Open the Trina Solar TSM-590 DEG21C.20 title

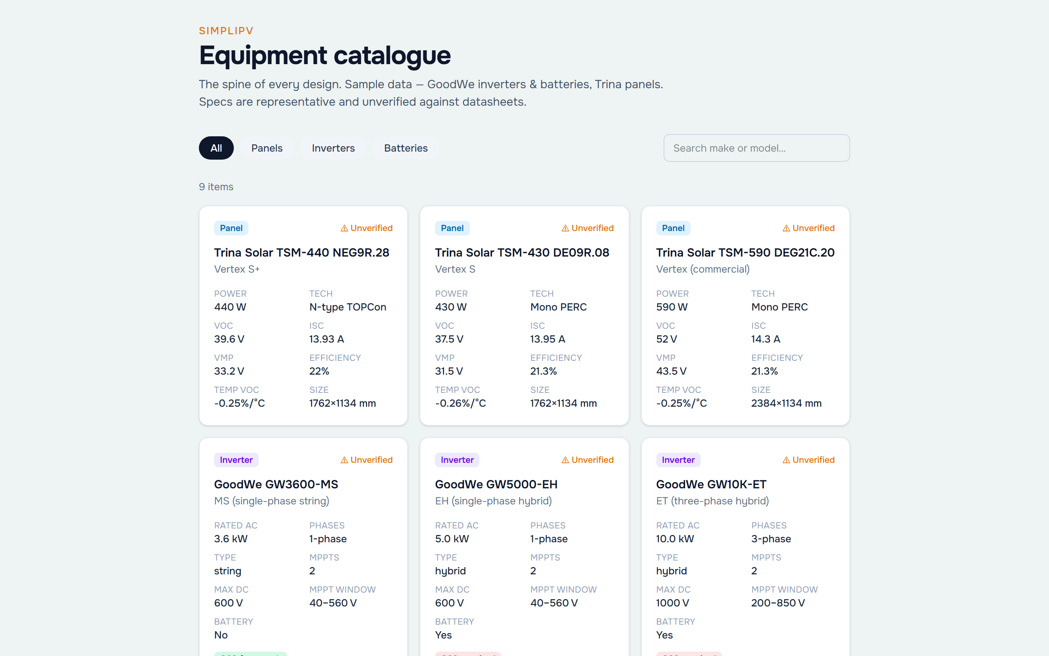click(745, 253)
